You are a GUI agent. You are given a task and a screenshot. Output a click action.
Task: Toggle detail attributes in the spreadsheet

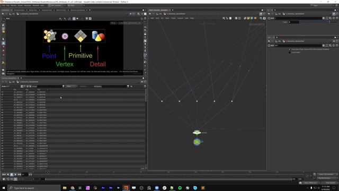(x=30, y=86)
